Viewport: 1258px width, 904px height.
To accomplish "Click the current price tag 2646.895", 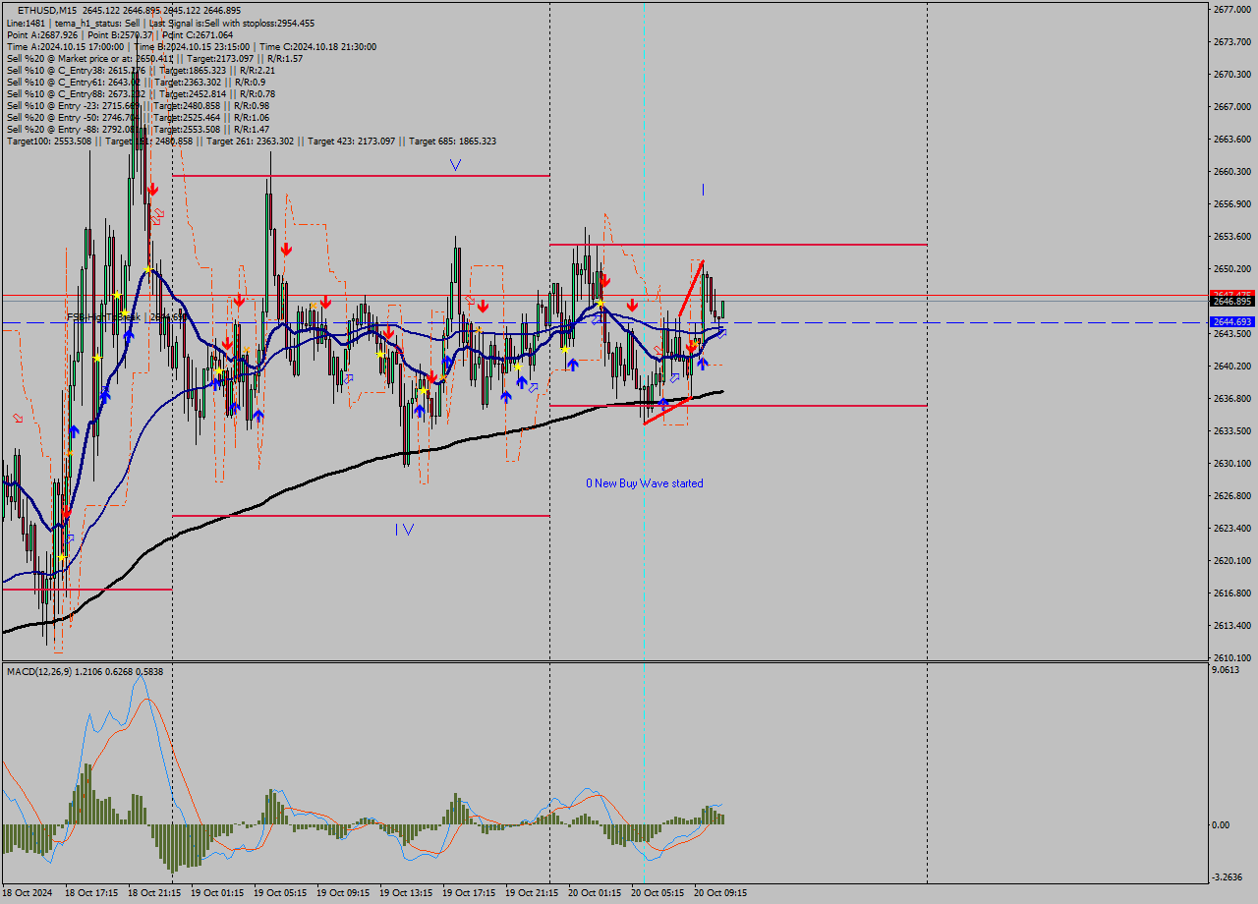I will (x=1232, y=302).
